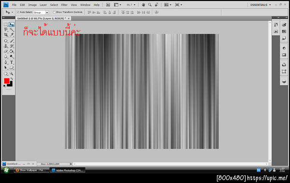
Task: Select the Clone Stamp tool
Action: pyautogui.click(x=6, y=46)
